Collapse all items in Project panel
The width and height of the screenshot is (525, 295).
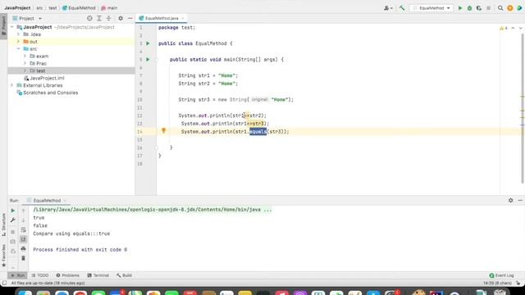tap(108, 18)
